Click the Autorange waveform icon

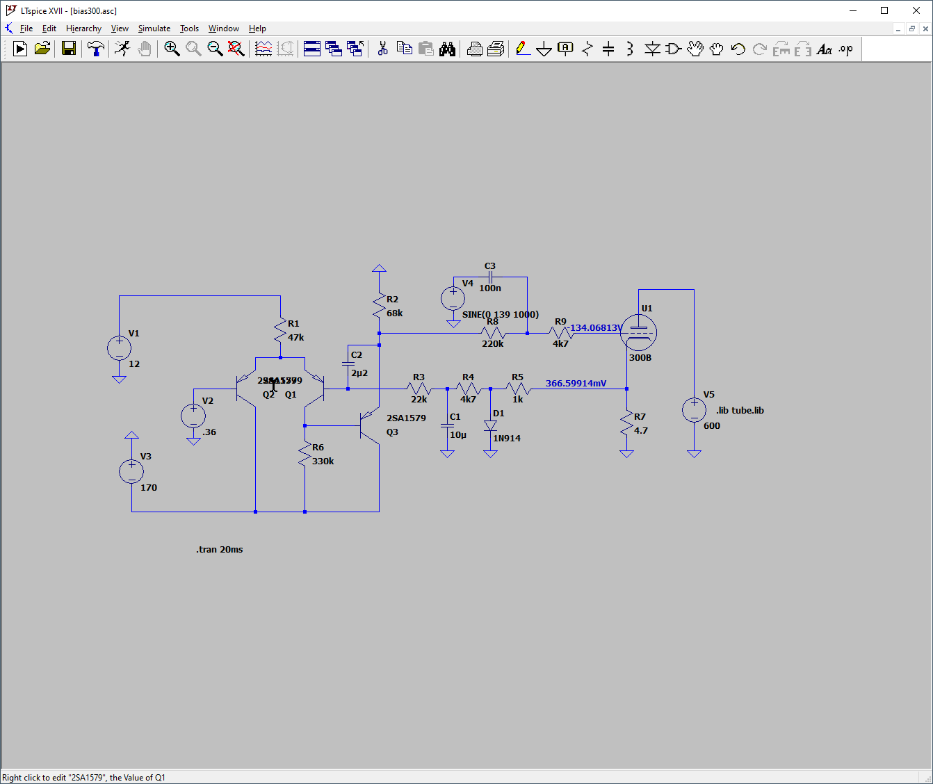coord(263,49)
